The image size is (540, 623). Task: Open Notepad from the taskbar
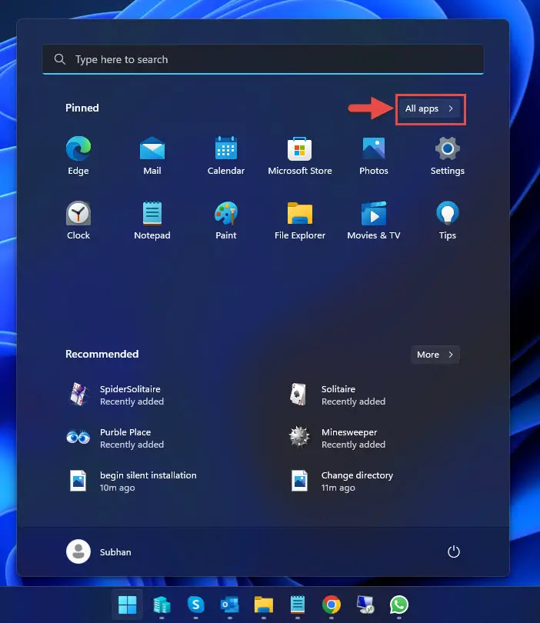point(298,605)
